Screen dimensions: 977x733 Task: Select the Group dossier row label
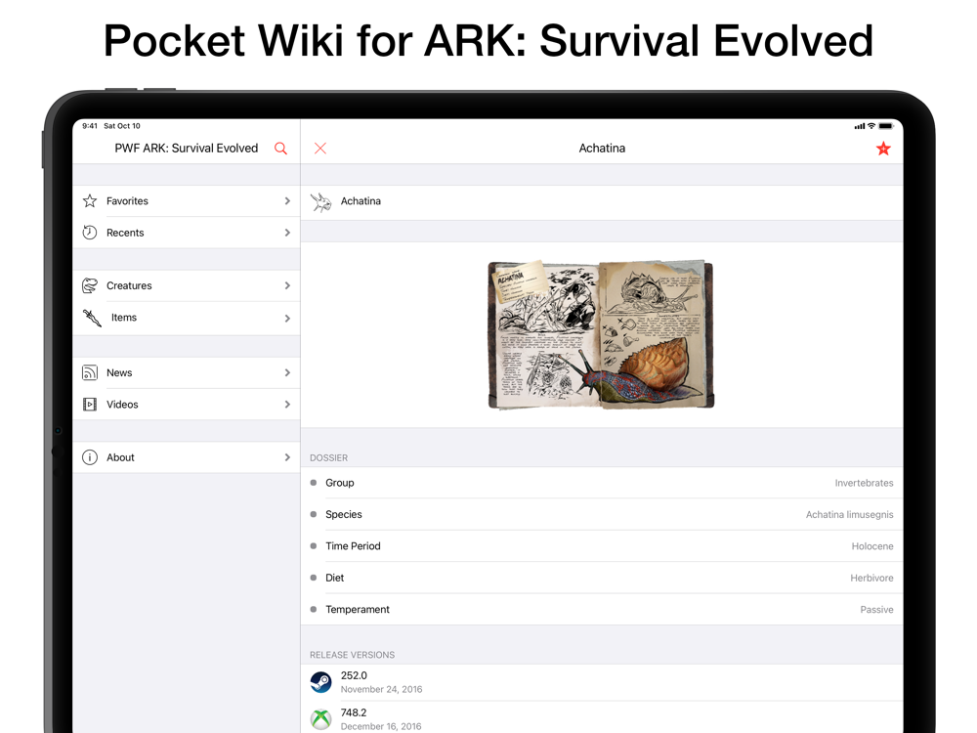click(x=340, y=483)
